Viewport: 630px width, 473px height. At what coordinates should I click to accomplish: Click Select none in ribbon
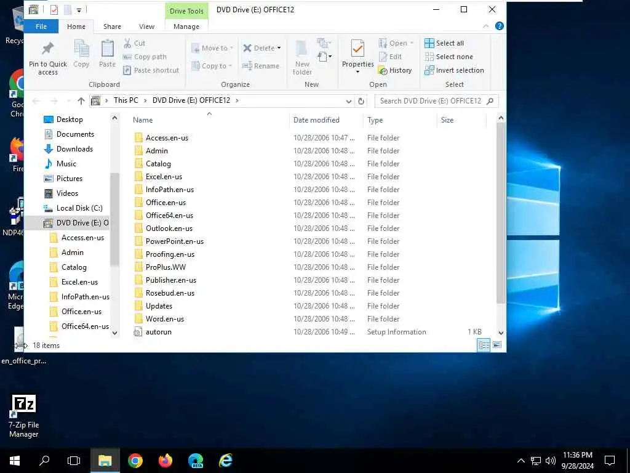click(x=449, y=57)
